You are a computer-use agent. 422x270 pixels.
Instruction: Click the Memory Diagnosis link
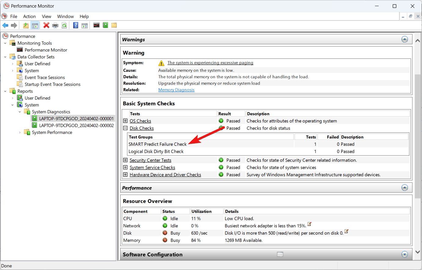point(176,90)
